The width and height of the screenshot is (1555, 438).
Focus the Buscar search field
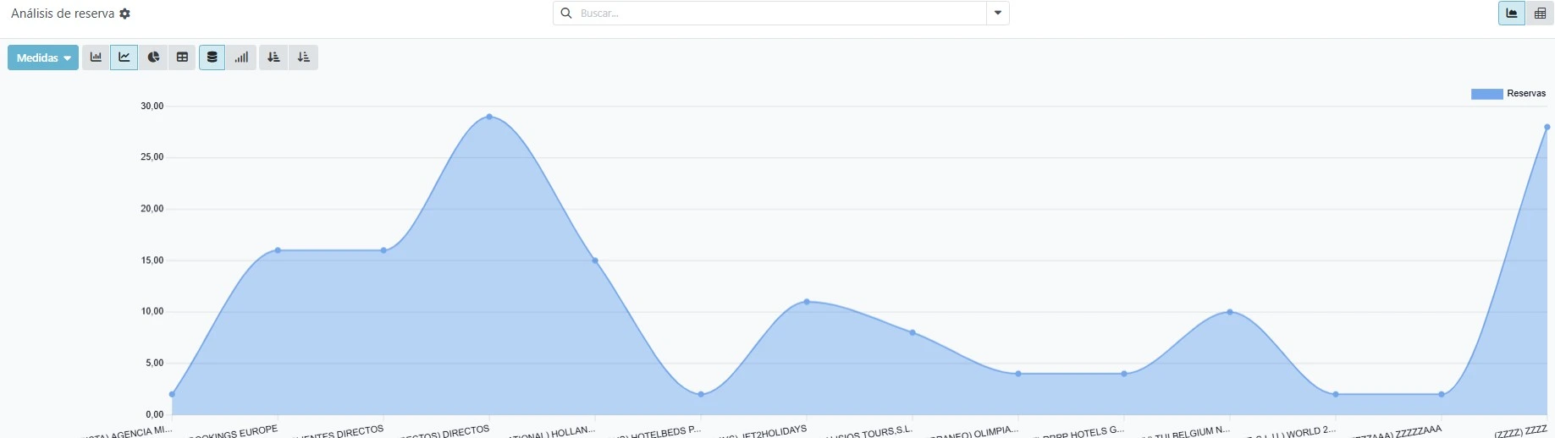[780, 14]
